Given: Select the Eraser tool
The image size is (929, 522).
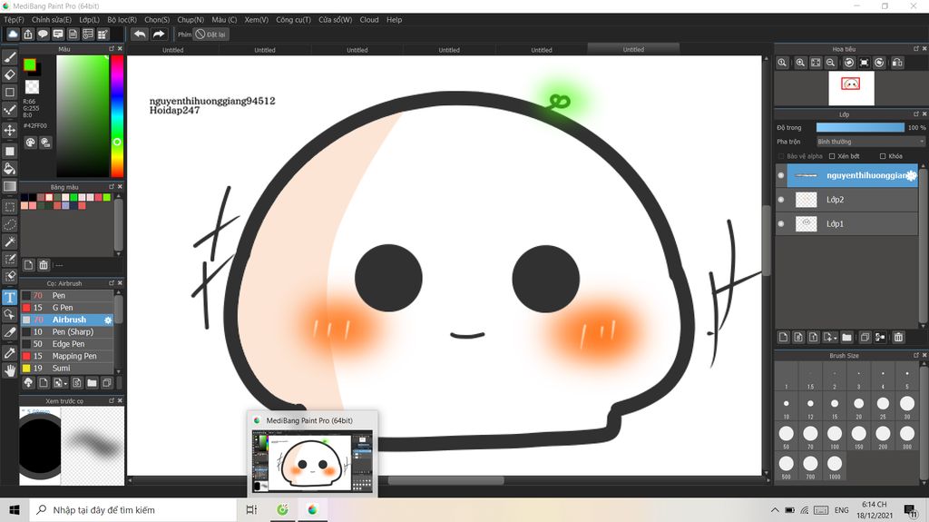Looking at the screenshot, I should pyautogui.click(x=9, y=74).
